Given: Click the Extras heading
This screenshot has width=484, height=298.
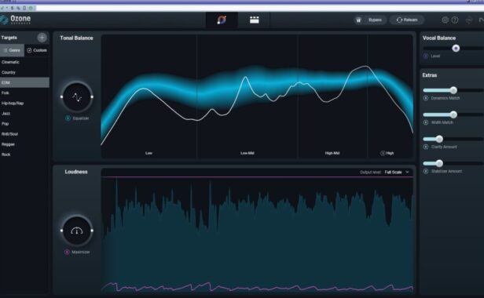Looking at the screenshot, I should pyautogui.click(x=430, y=75).
